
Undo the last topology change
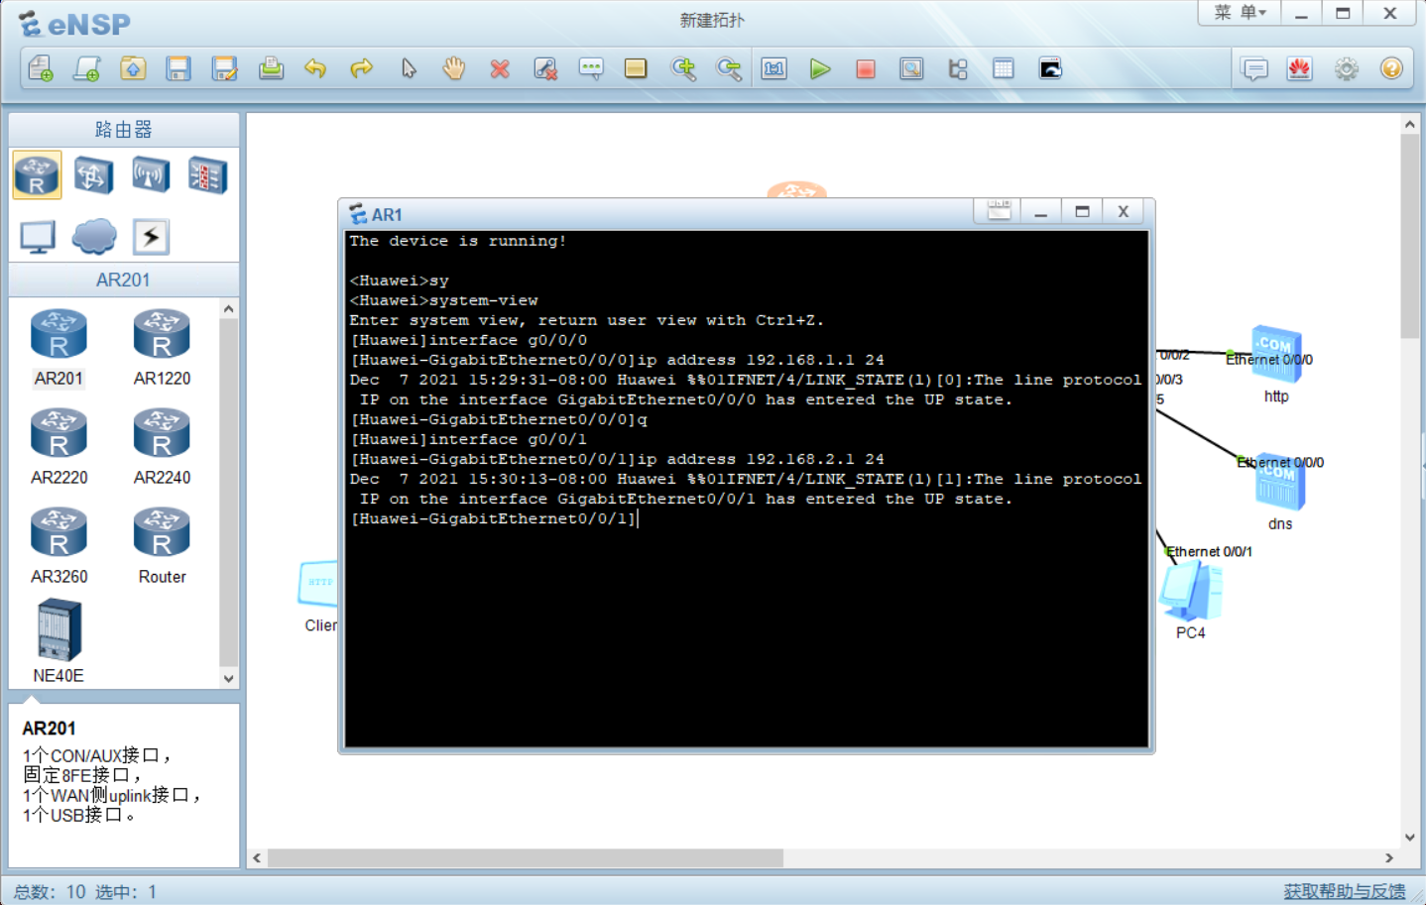pyautogui.click(x=315, y=68)
